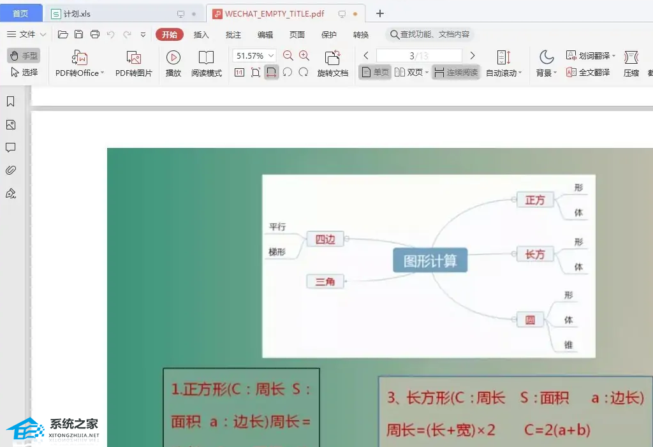653x447 pixels.
Task: Click the zoom out magnifier icon
Action: coord(288,55)
